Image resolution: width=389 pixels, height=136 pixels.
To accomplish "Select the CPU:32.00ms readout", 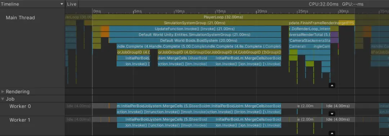I will click(323, 4).
